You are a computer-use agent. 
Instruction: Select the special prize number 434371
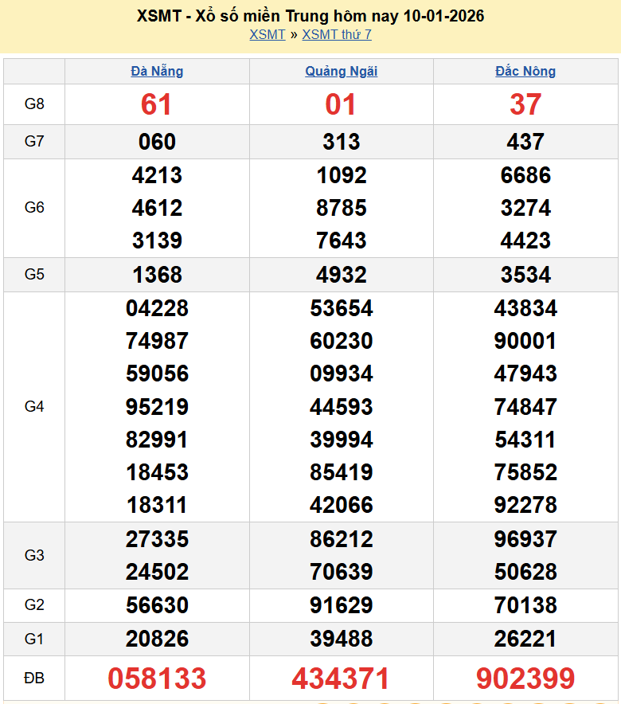(341, 679)
